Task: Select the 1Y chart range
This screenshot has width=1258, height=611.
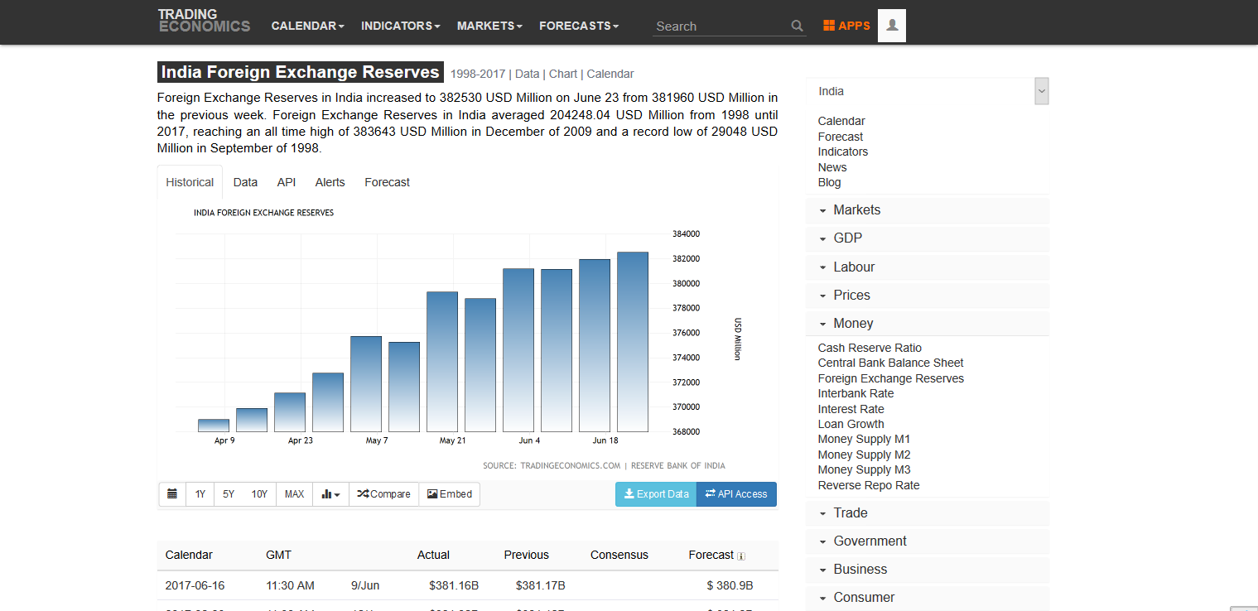Action: coord(200,494)
